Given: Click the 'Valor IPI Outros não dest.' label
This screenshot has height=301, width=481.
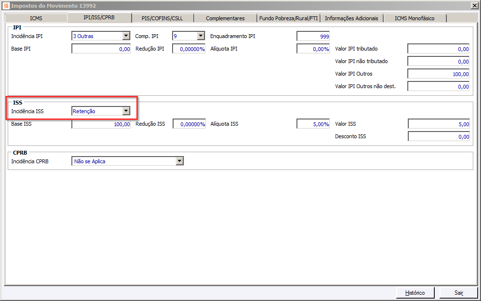Looking at the screenshot, I should point(365,86).
